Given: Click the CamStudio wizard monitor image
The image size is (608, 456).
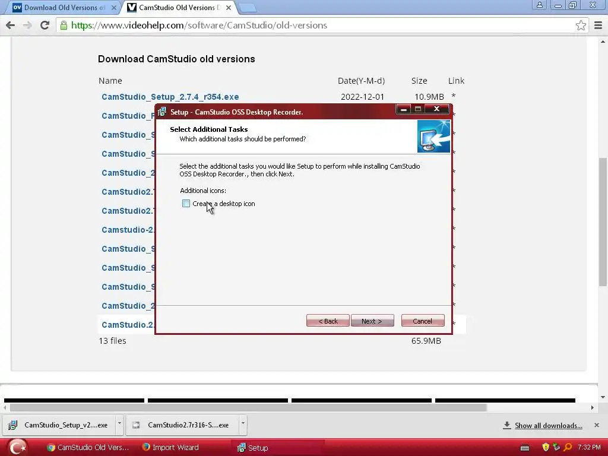Looking at the screenshot, I should pyautogui.click(x=433, y=137).
